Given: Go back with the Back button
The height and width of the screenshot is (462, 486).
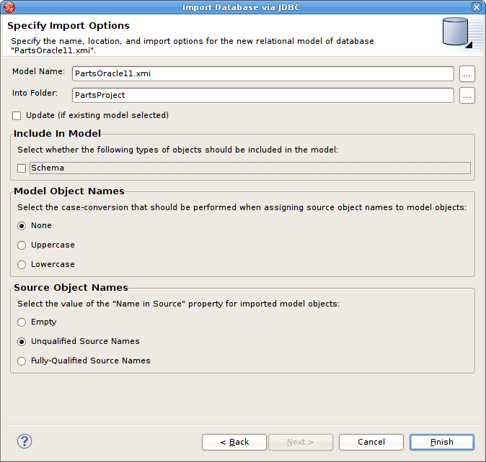Looking at the screenshot, I should [234, 442].
